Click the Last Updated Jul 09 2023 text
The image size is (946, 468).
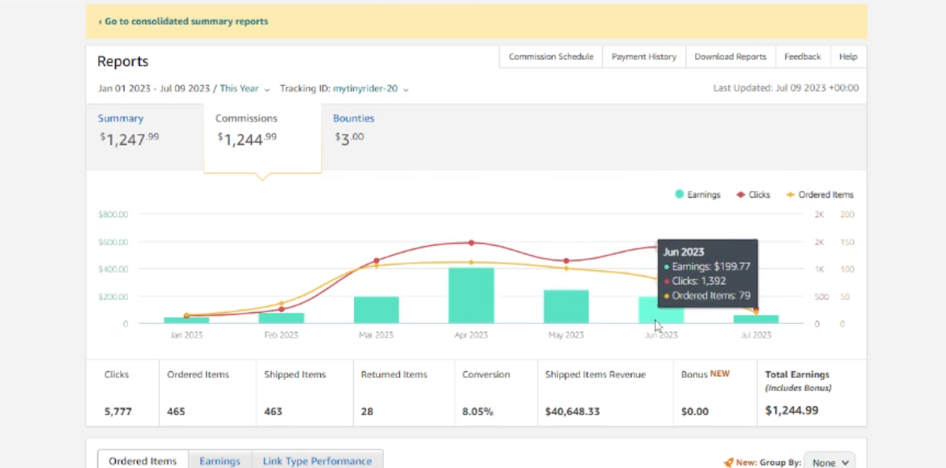(x=785, y=88)
